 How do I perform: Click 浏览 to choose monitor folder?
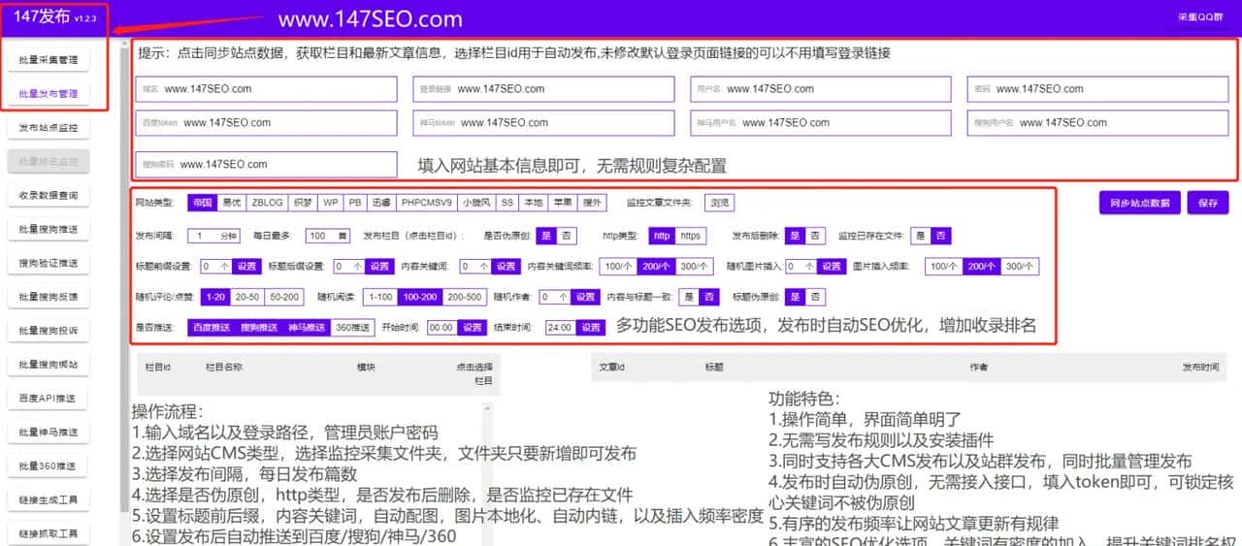[719, 203]
